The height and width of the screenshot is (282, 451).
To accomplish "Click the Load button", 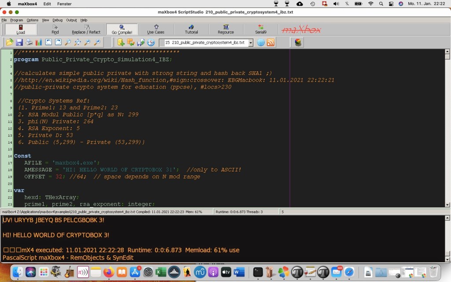I will point(21,30).
